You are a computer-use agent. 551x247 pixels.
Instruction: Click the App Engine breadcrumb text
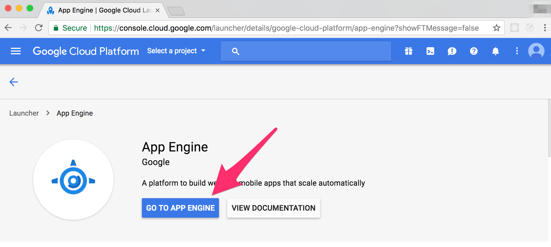tap(75, 113)
